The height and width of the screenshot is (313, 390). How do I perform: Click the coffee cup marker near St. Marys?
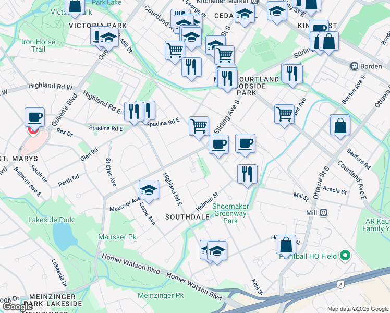click(34, 116)
